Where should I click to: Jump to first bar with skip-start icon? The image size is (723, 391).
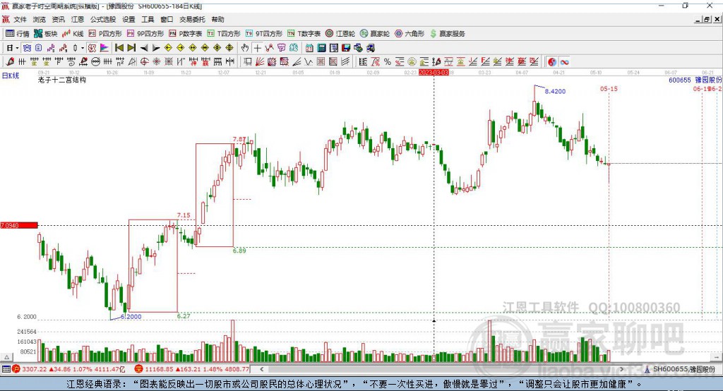pos(119,48)
